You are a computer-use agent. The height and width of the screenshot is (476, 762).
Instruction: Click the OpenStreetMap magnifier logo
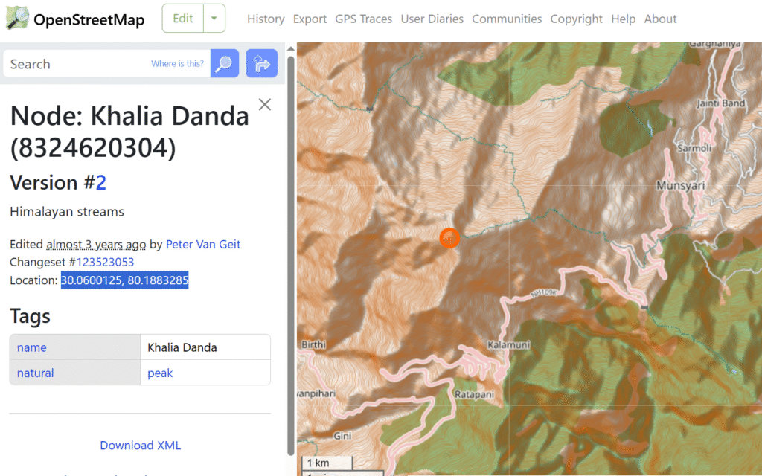click(18, 19)
